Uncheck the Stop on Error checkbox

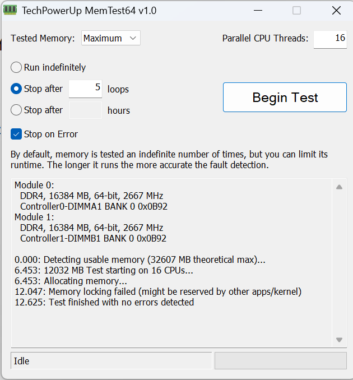click(x=16, y=134)
